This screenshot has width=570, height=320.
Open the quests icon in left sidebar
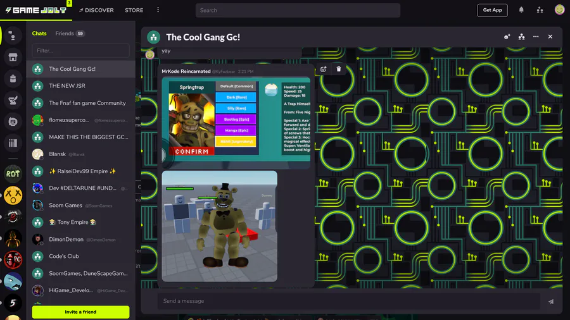click(x=13, y=100)
